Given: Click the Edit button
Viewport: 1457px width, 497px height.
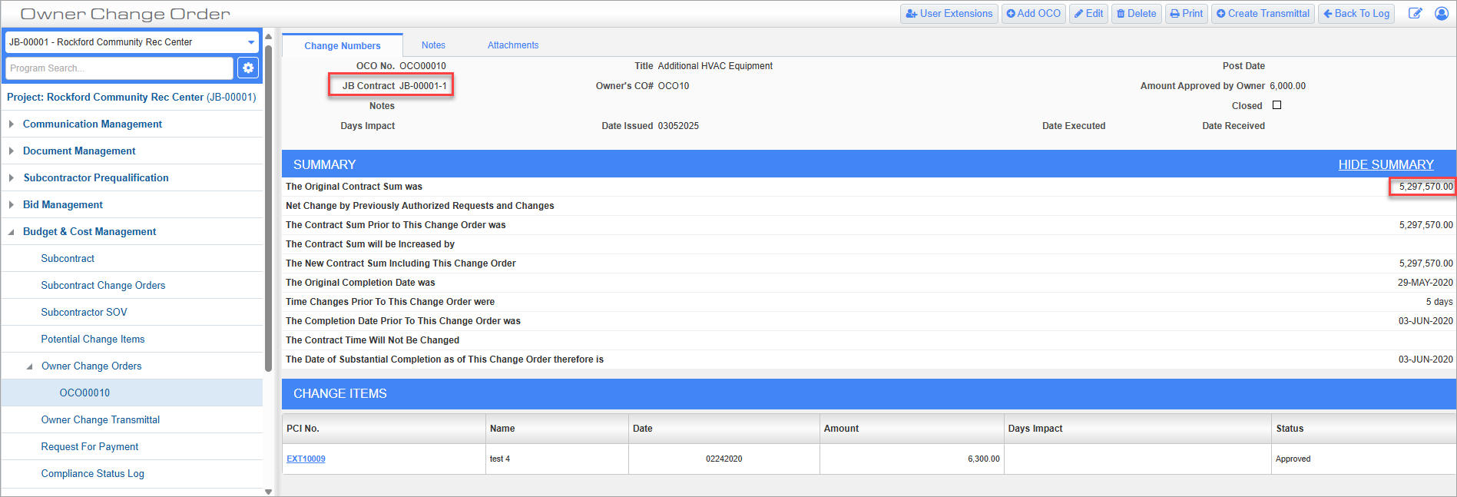Looking at the screenshot, I should (1088, 14).
